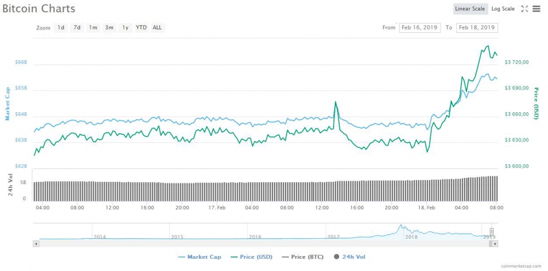Click the 24h Vol axis title
548x271 pixels.
11,184
